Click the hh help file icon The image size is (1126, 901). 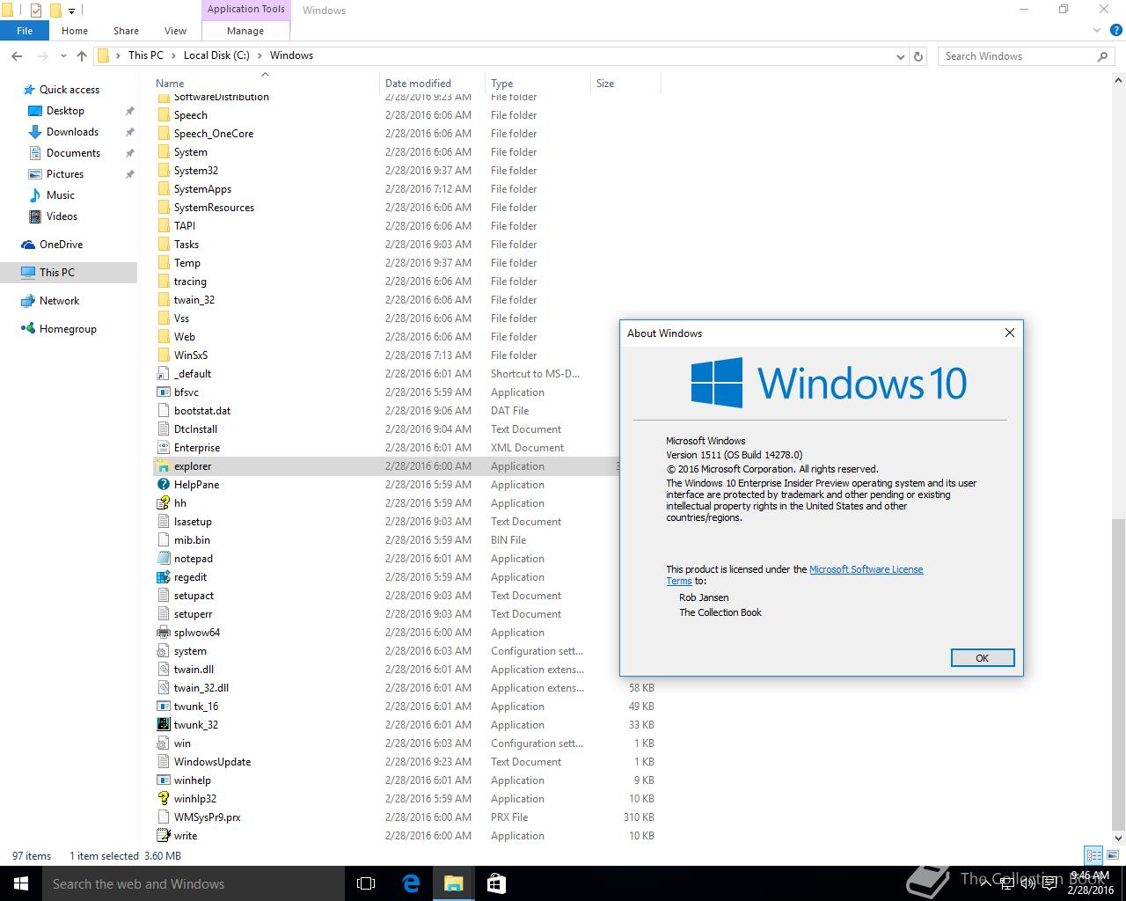coord(163,503)
